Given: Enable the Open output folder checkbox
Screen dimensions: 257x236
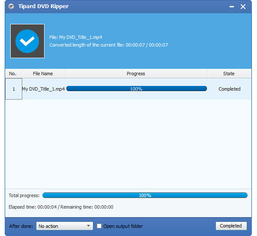Looking at the screenshot, I should click(x=100, y=226).
